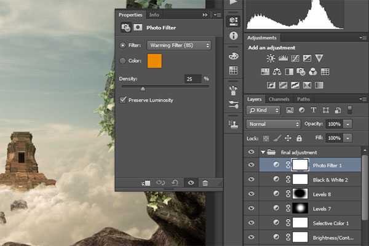Open the Info tab
The image size is (369, 246).
click(x=154, y=14)
